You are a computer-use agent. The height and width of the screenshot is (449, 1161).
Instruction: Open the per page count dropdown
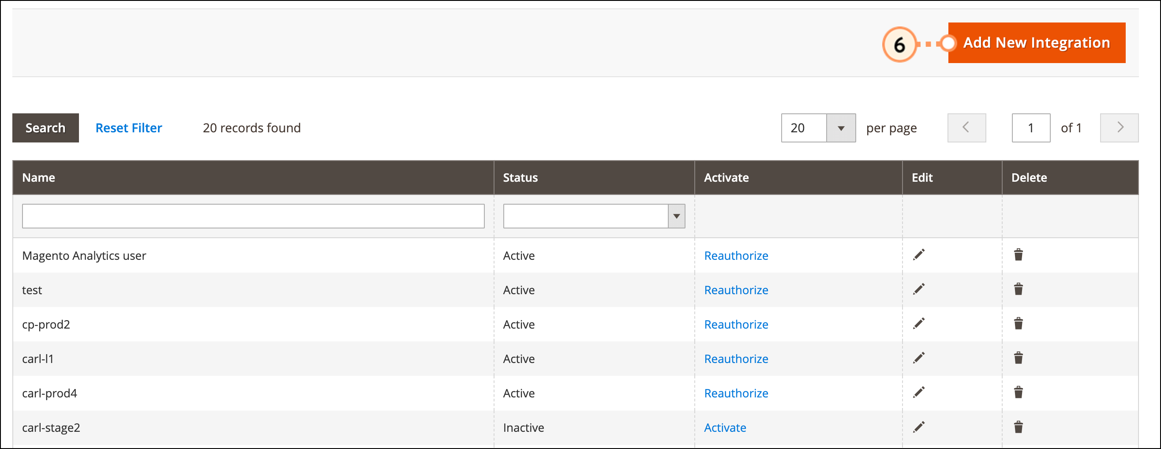pyautogui.click(x=841, y=128)
